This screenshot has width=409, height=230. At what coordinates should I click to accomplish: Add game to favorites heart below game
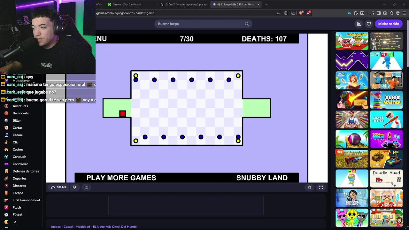click(86, 187)
